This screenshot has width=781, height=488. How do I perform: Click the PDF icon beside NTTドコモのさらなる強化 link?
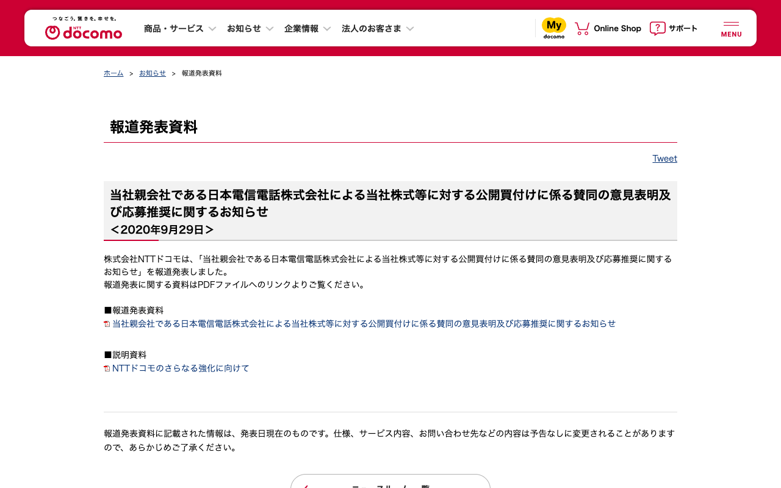pos(107,368)
